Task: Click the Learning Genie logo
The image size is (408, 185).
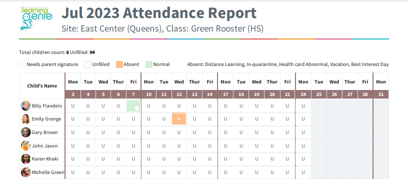Action: 36,18
